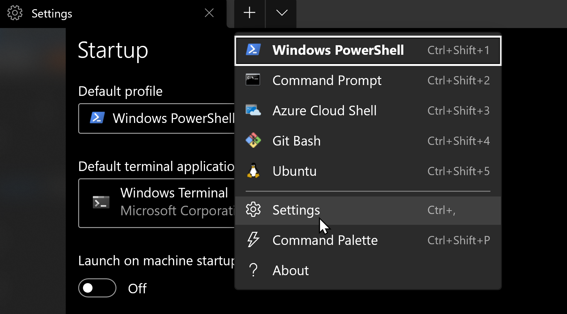This screenshot has width=567, height=314.
Task: Click the Git Bash diamond icon
Action: tap(253, 140)
